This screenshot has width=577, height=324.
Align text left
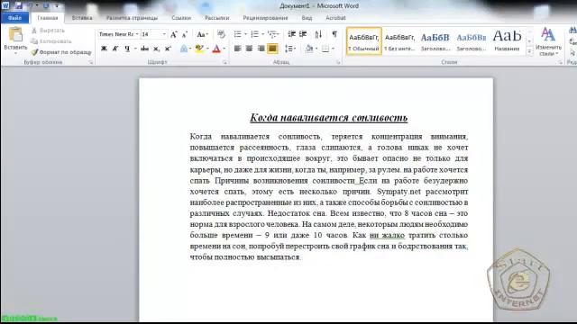[238, 49]
